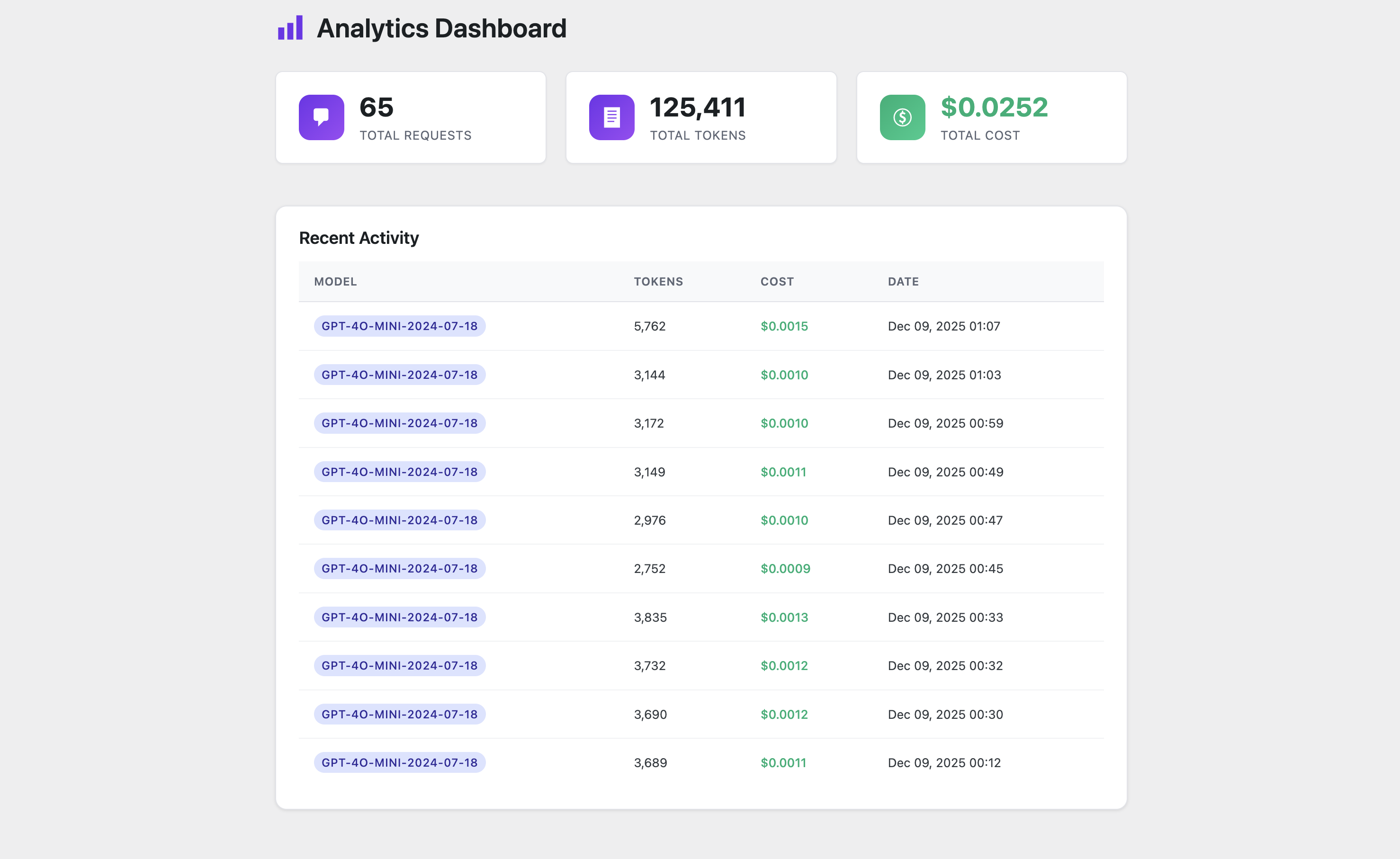Click the 125,411 total tokens value
This screenshot has height=859, width=1400.
click(697, 107)
